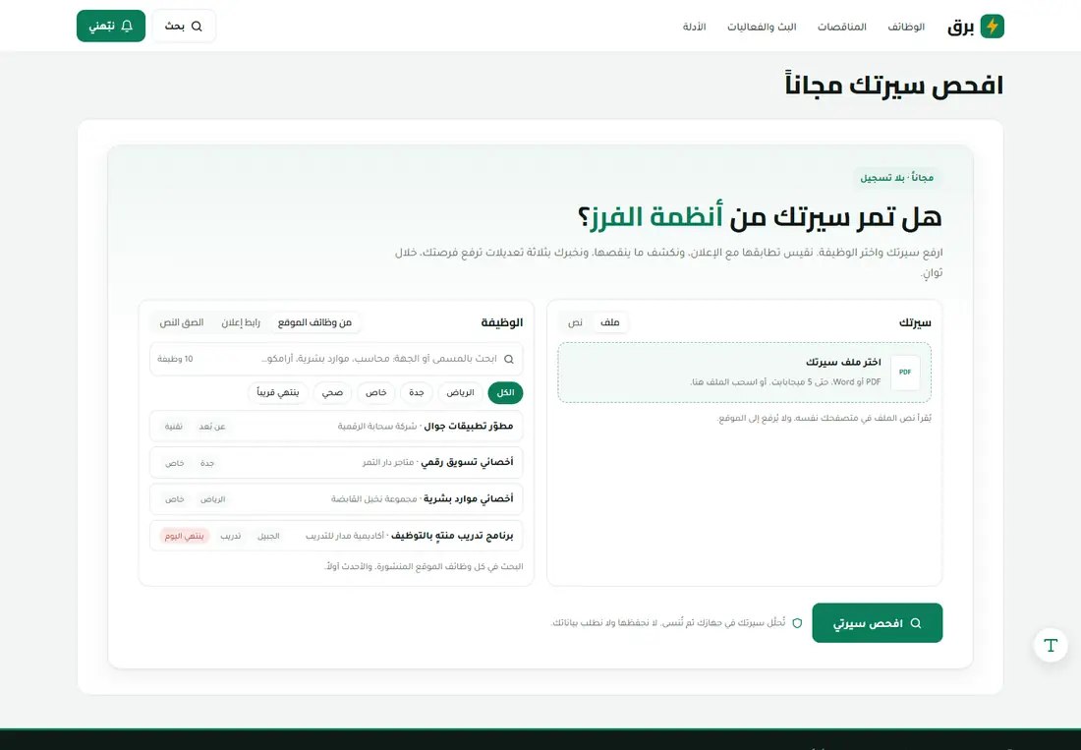The height and width of the screenshot is (750, 1081).
Task: Click the اختر ملف سيرتك upload dropzone
Action: (745, 373)
